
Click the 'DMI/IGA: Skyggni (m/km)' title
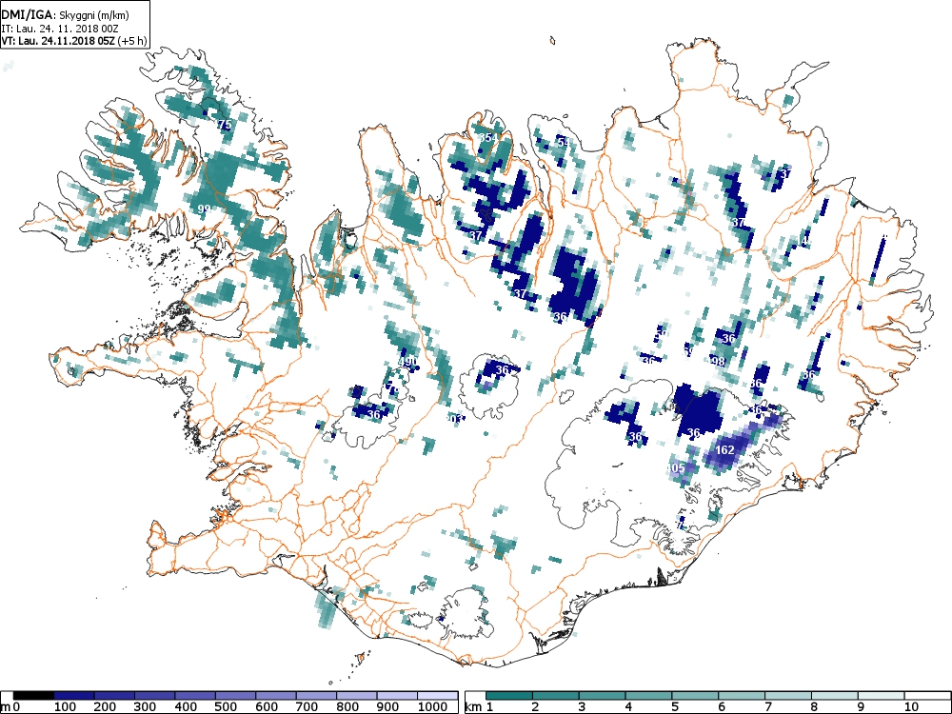point(65,15)
